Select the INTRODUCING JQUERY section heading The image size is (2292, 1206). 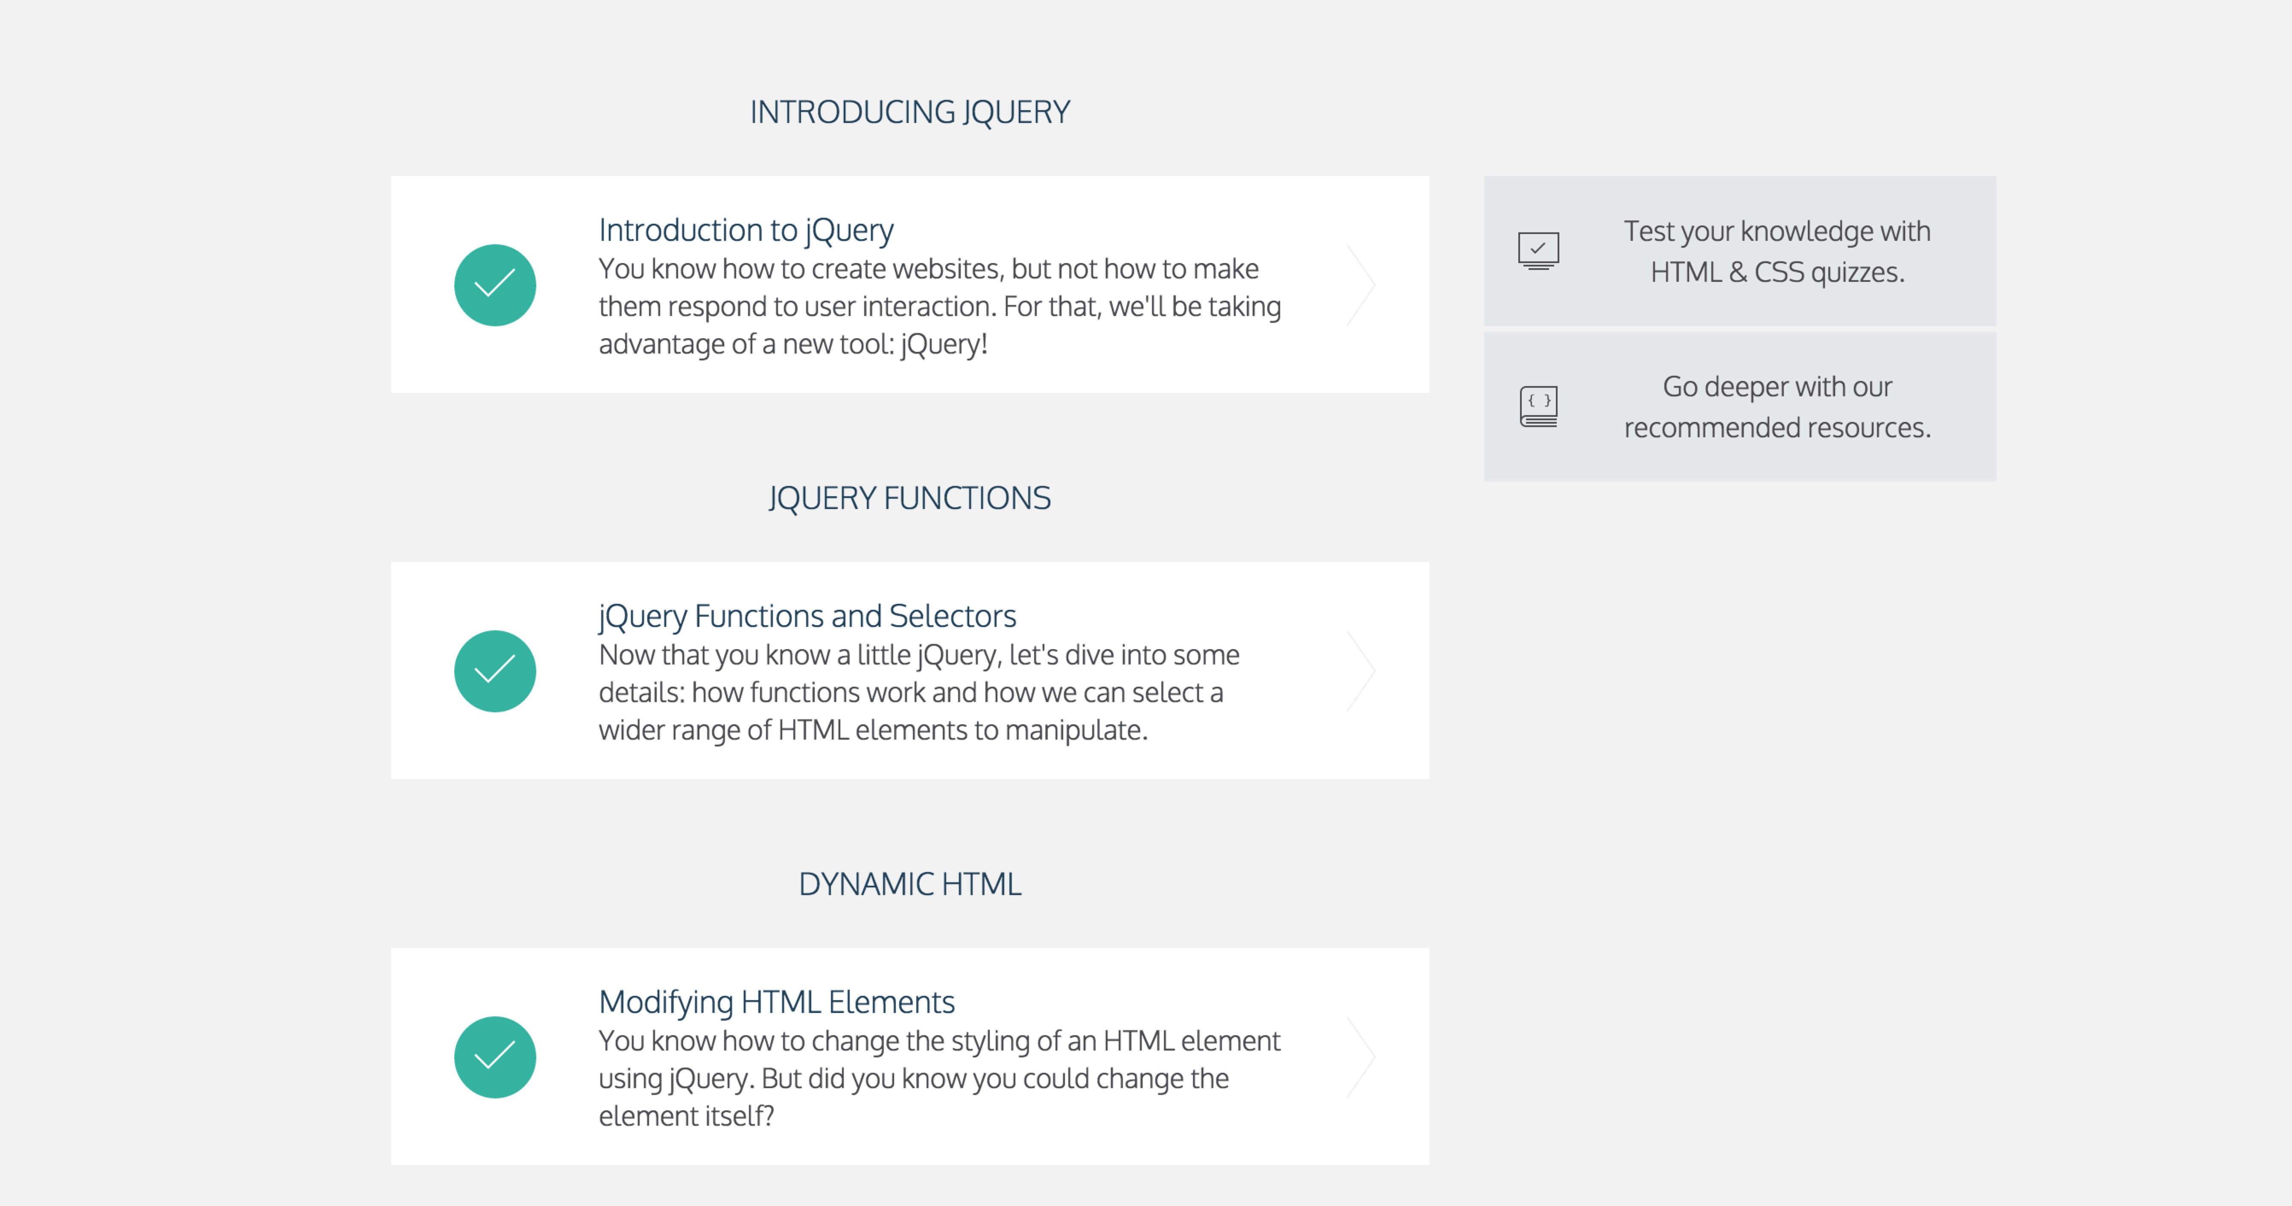tap(909, 112)
